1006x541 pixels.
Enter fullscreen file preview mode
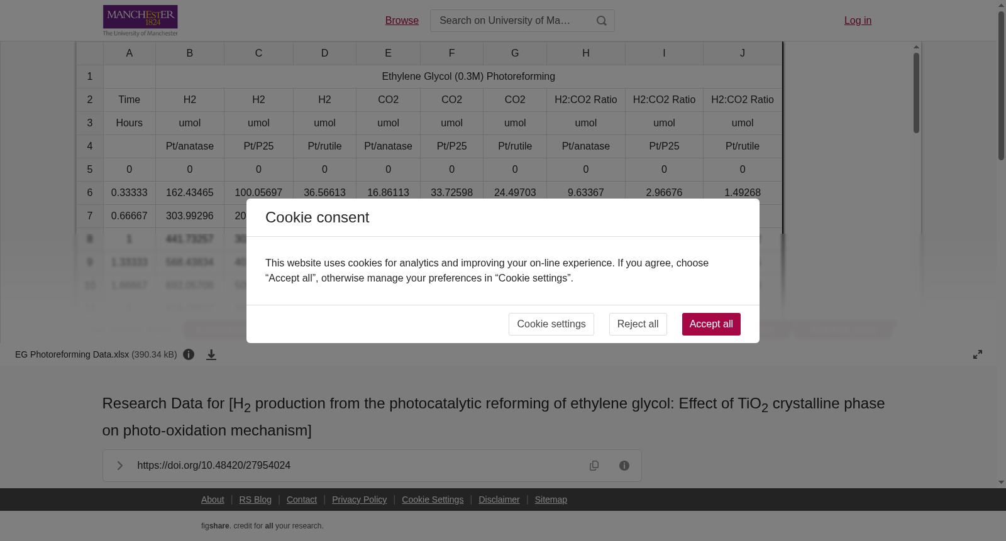(x=978, y=354)
